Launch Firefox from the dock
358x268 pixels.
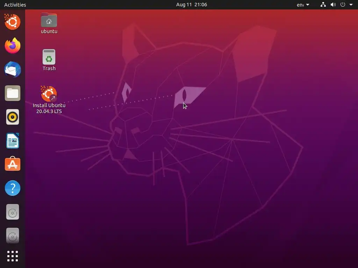pos(13,46)
